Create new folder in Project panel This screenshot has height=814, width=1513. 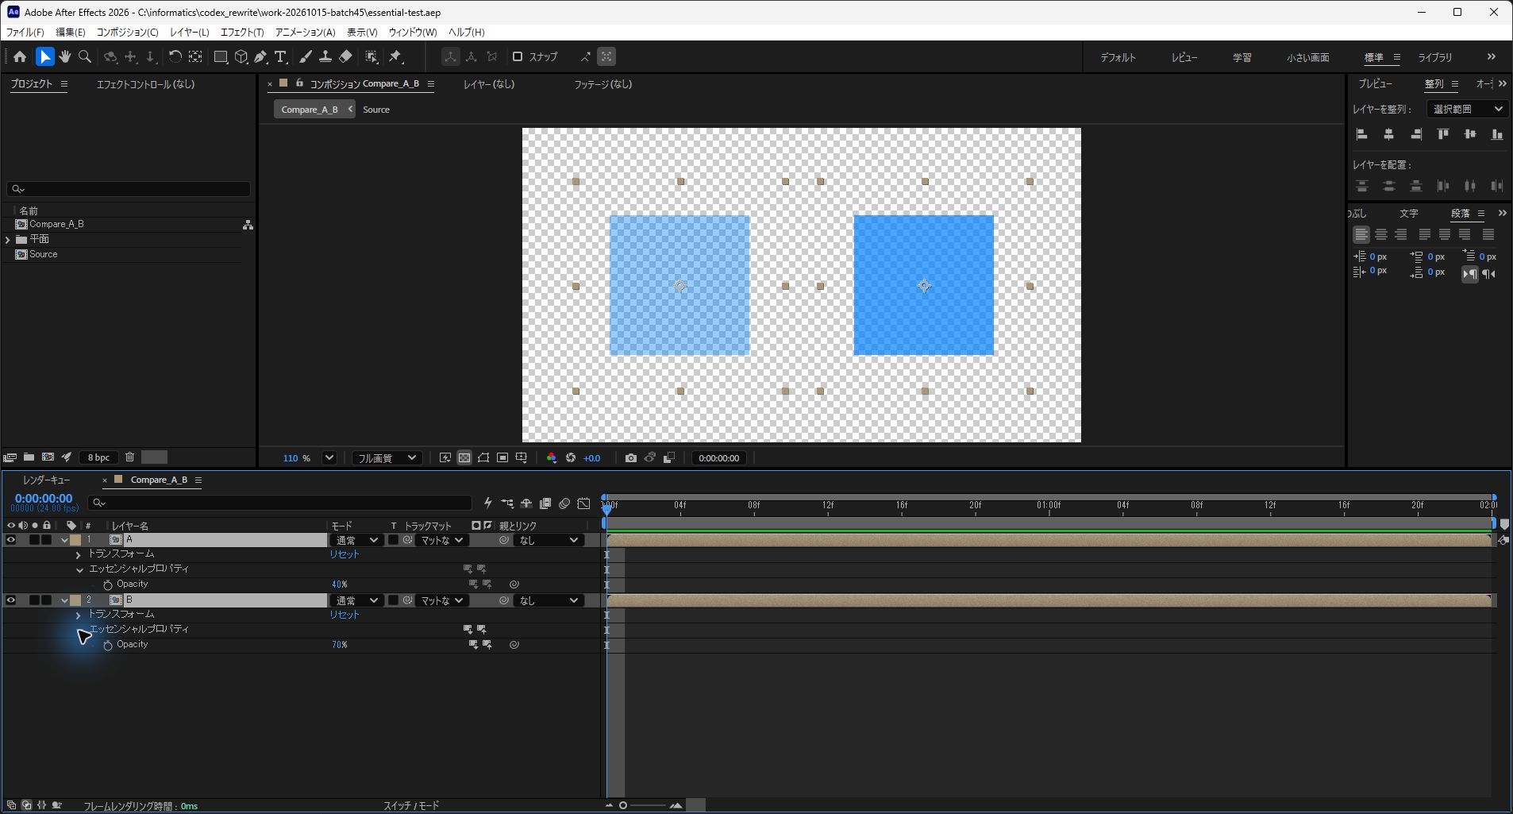click(29, 457)
